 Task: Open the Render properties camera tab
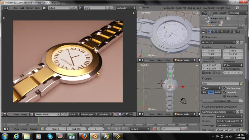point(210,32)
